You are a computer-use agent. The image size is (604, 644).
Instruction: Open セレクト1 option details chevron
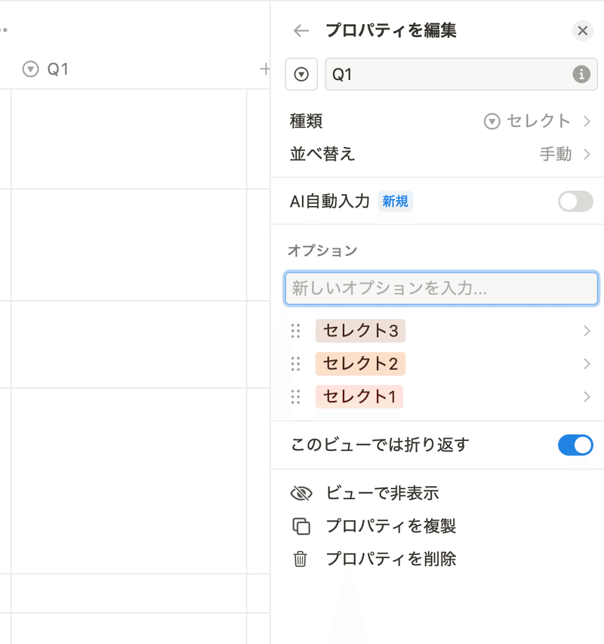pyautogui.click(x=587, y=397)
